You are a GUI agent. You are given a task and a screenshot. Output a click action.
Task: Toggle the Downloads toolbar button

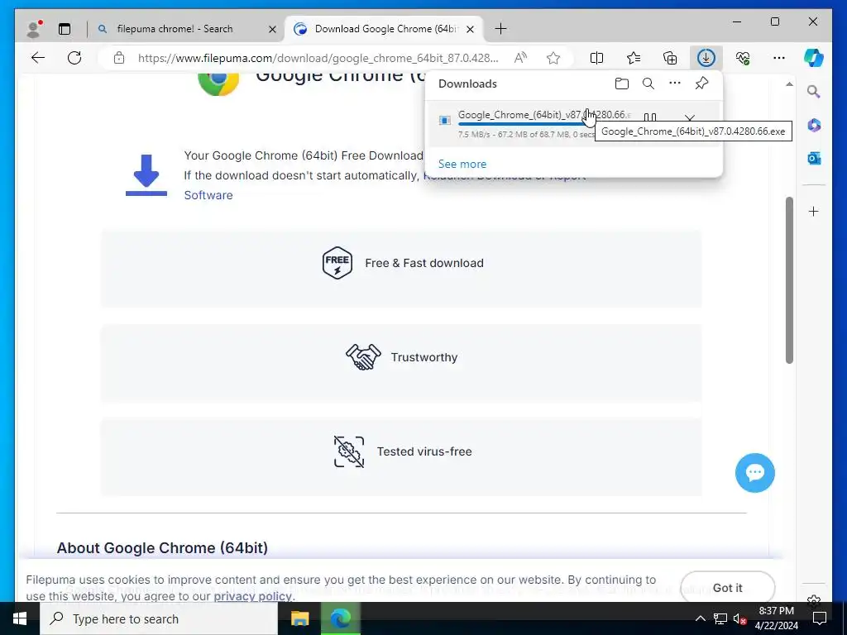click(x=706, y=58)
